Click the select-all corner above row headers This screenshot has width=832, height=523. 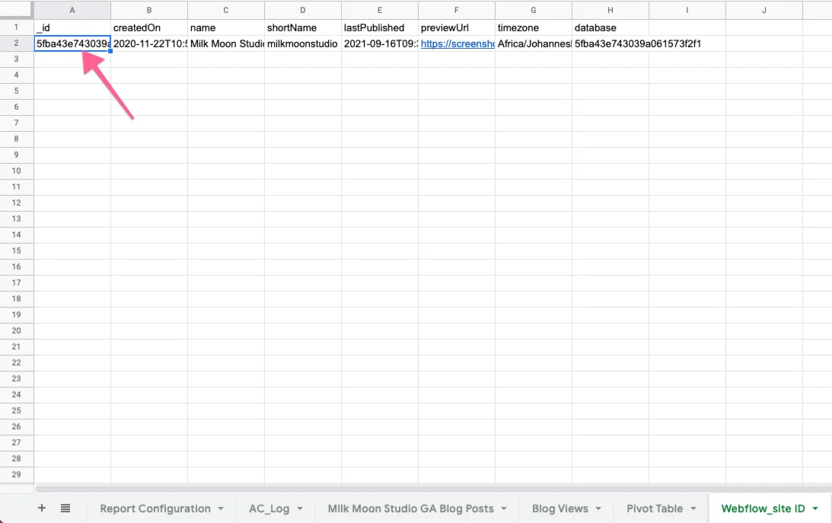click(x=17, y=10)
